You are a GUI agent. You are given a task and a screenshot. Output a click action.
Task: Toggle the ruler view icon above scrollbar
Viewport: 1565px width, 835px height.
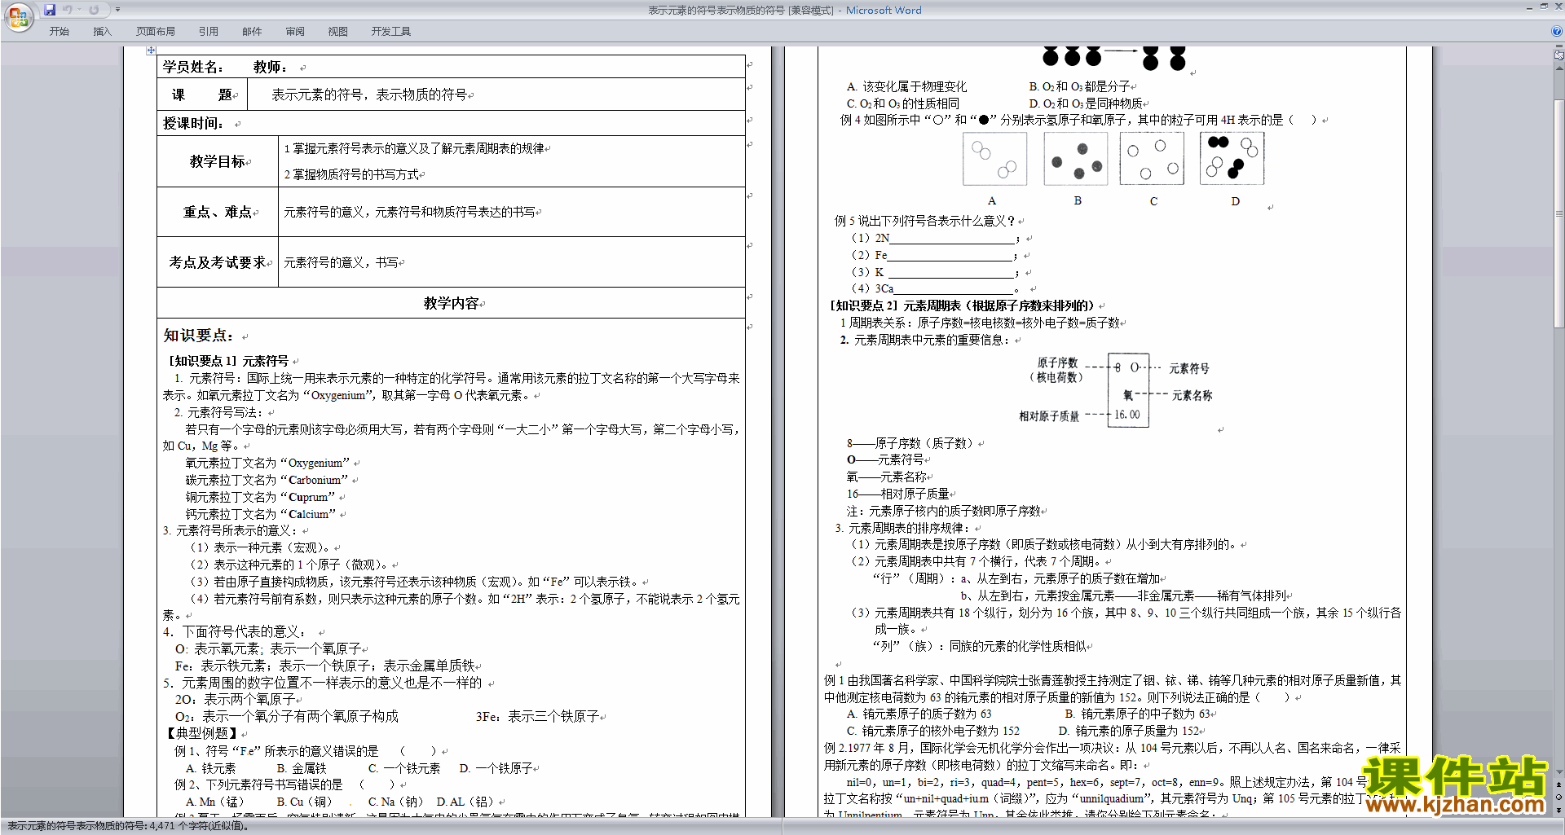coord(1558,56)
